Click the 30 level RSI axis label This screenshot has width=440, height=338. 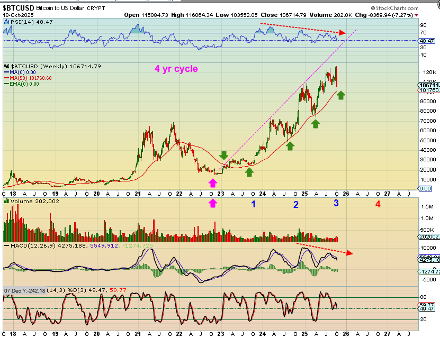[423, 48]
